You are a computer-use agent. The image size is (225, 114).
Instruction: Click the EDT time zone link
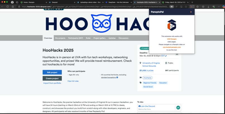point(163,56)
